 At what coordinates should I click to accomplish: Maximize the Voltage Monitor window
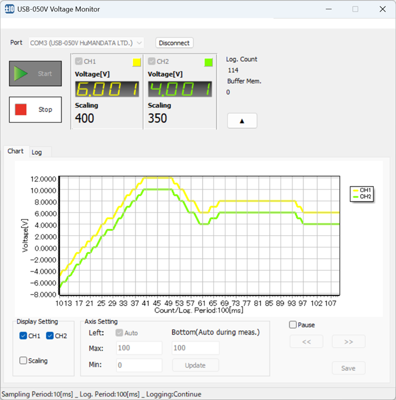[355, 9]
